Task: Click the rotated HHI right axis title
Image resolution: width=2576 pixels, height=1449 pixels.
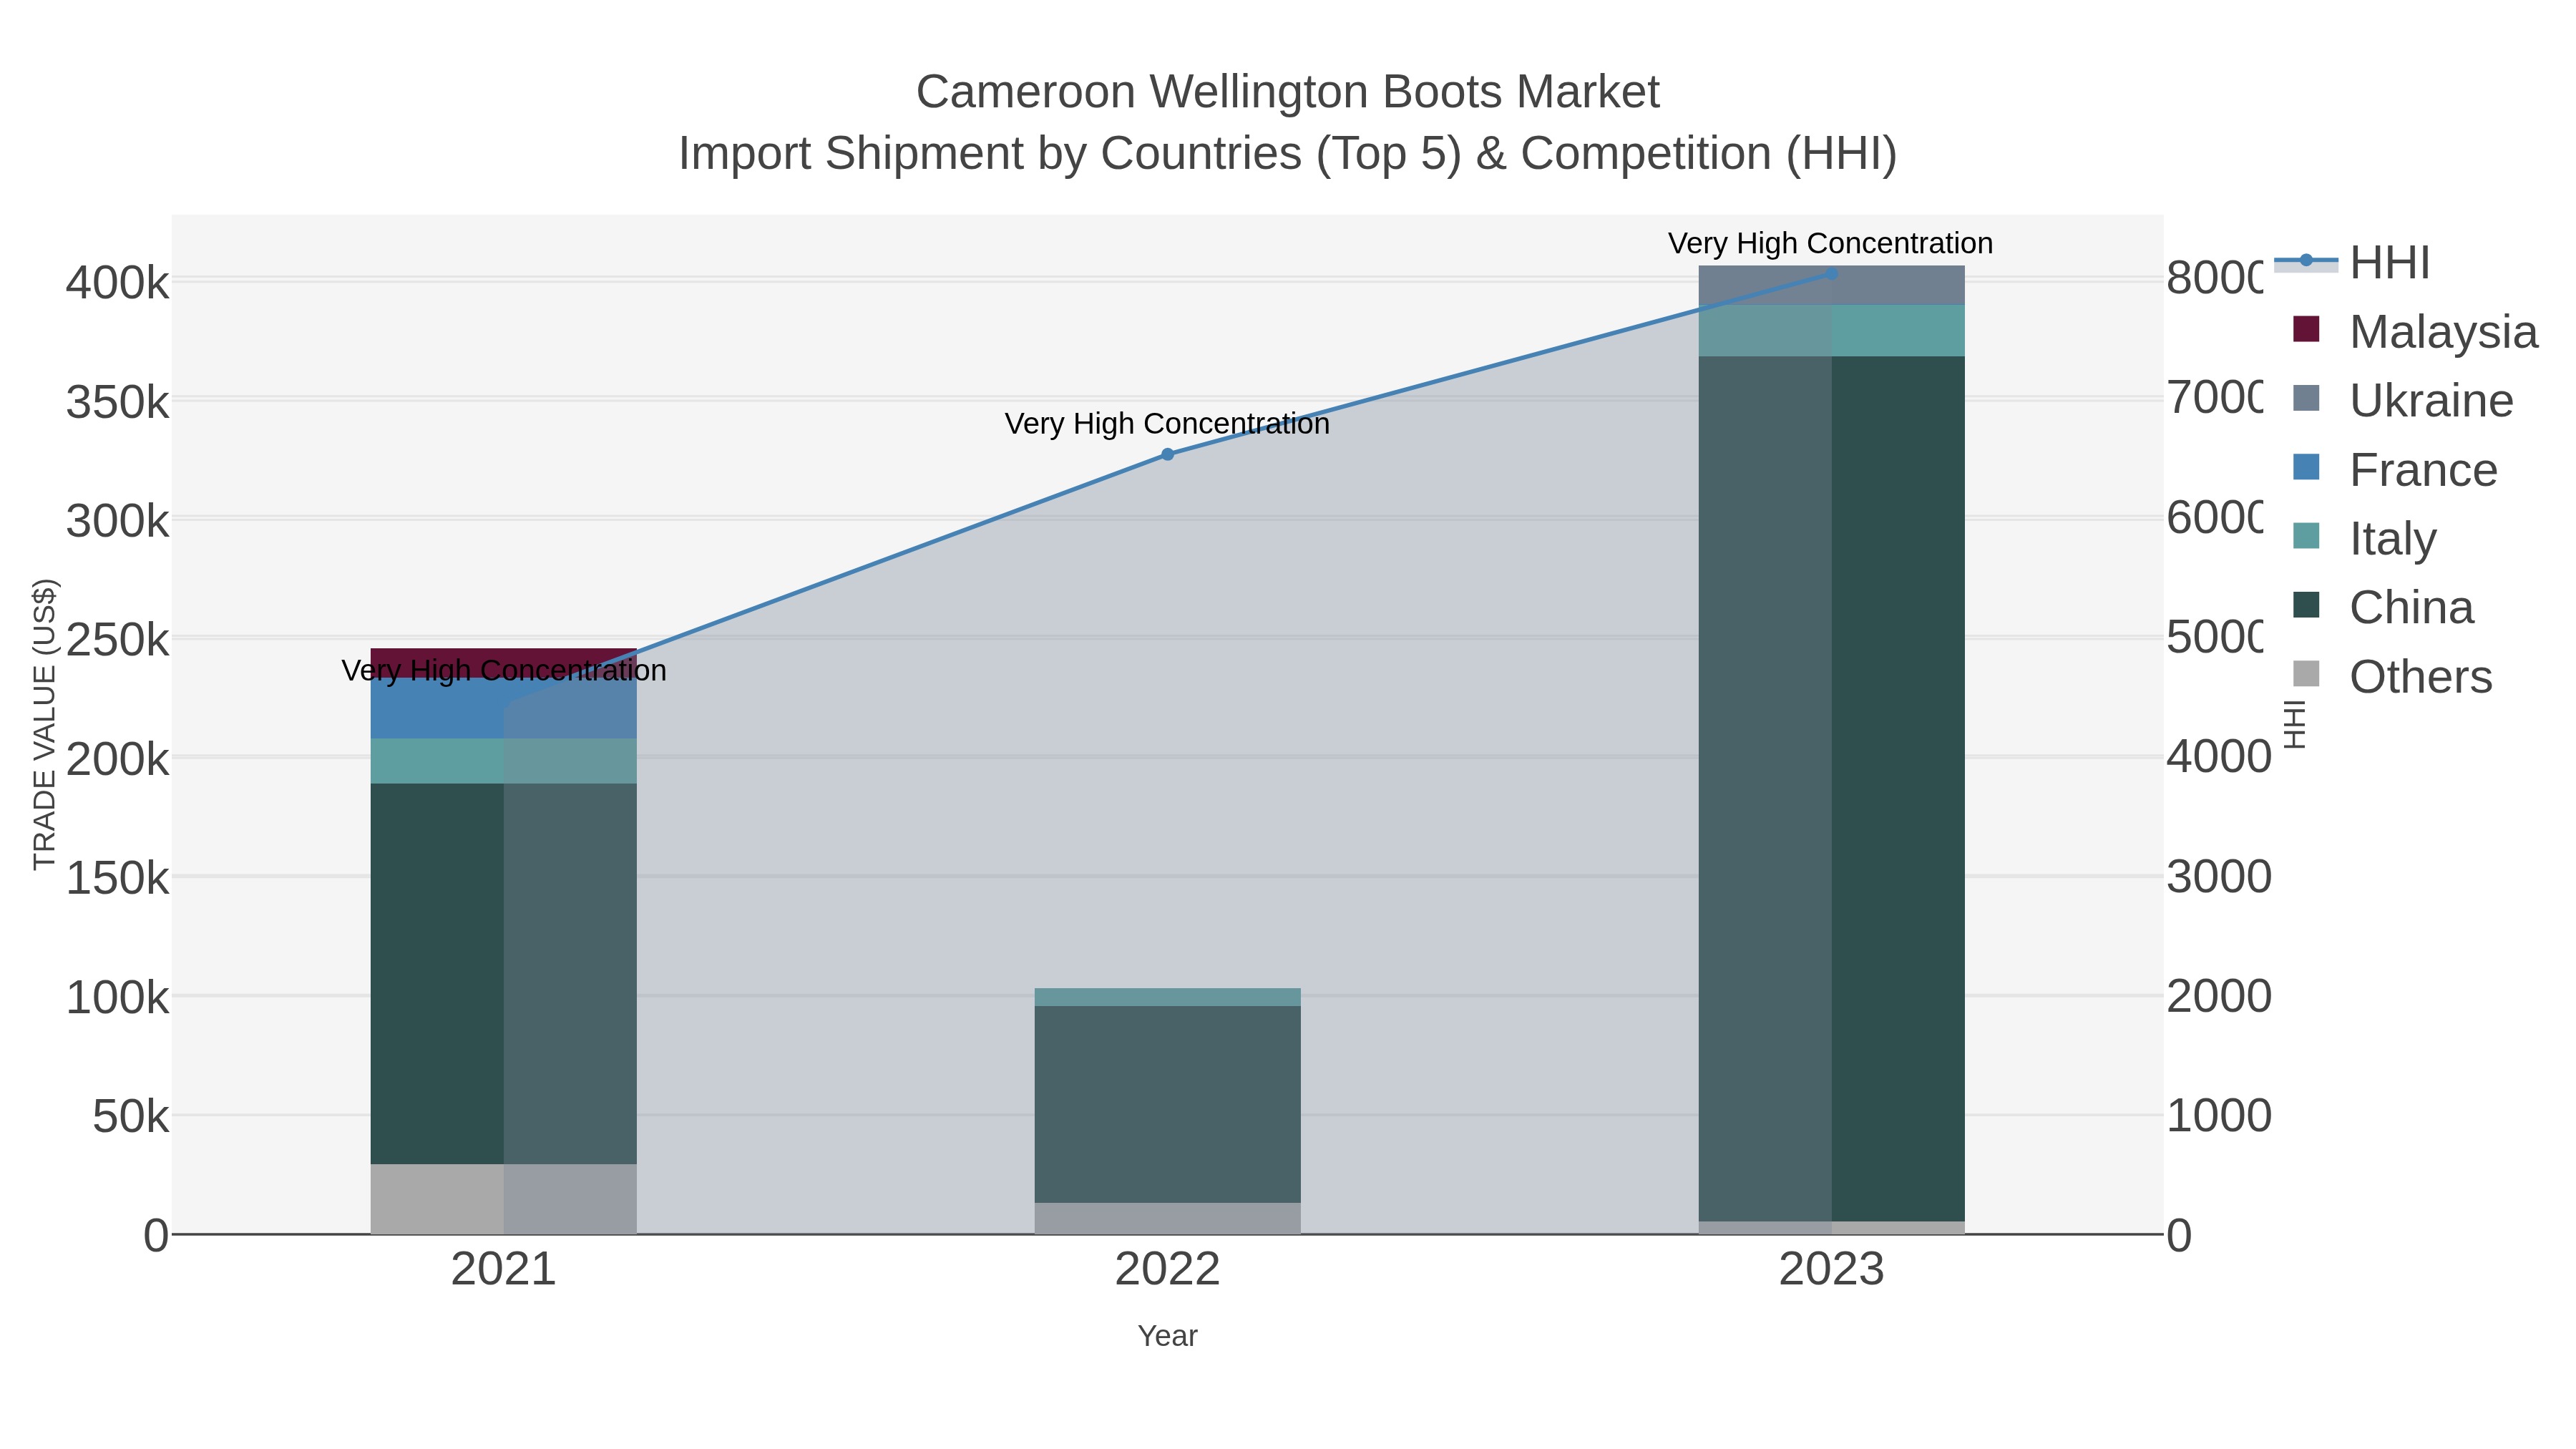Action: [x=2296, y=725]
